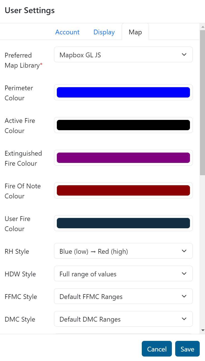
Task: Open Preferred Map Library dropdown
Action: [123, 55]
